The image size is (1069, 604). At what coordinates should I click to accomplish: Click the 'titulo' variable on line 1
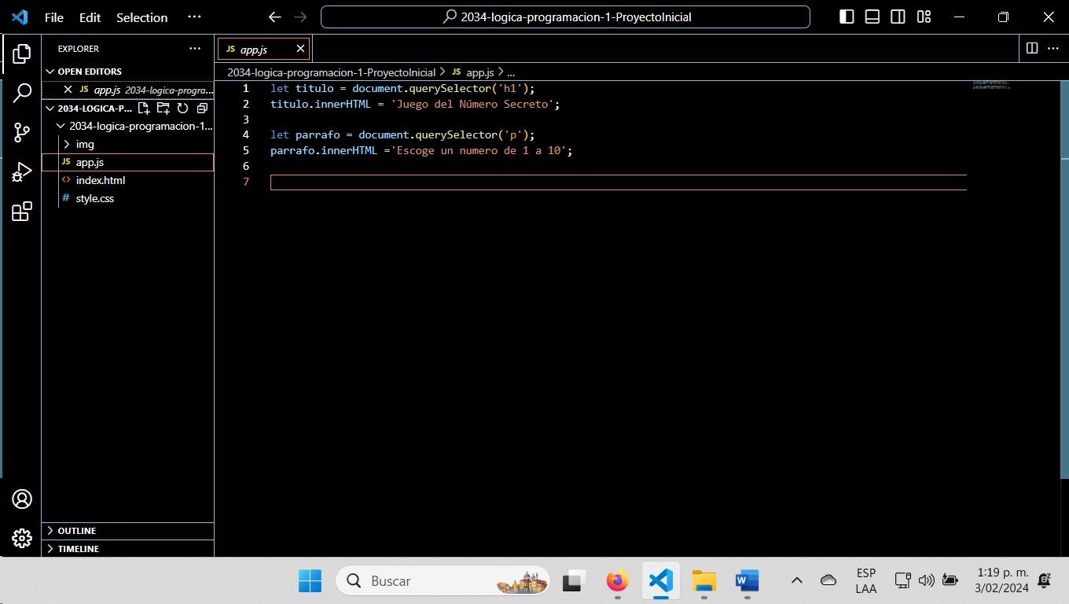(x=314, y=88)
